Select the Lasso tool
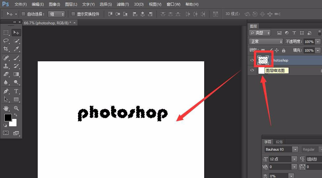 click(x=6, y=40)
